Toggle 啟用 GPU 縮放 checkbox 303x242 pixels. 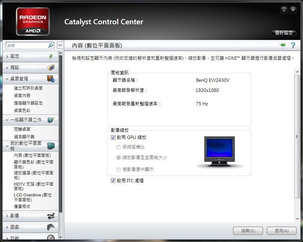point(113,137)
